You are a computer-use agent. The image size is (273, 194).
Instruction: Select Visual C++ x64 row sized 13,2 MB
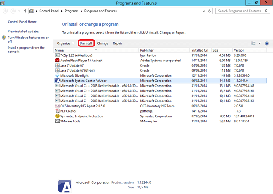(x=160, y=91)
